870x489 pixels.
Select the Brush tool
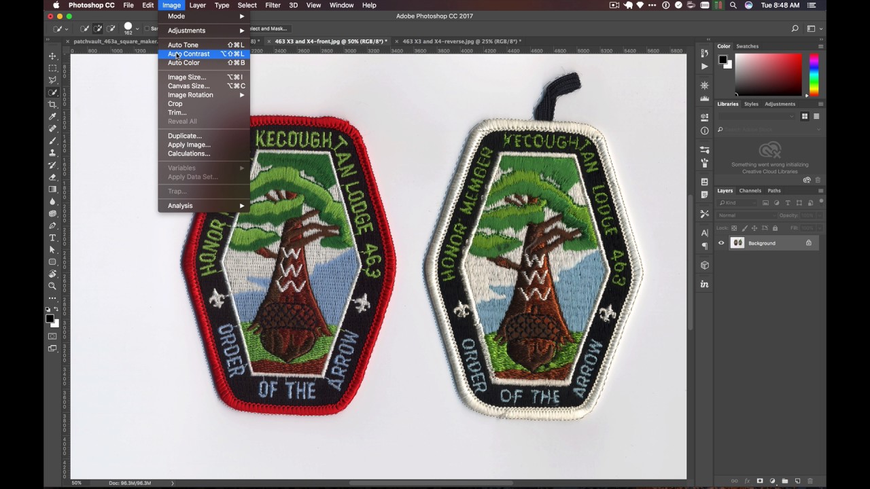tap(52, 141)
